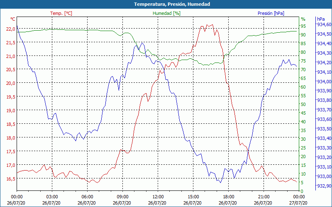Click the '21,0' temperature axis value
The height and width of the screenshot is (207, 332).
tap(11, 56)
